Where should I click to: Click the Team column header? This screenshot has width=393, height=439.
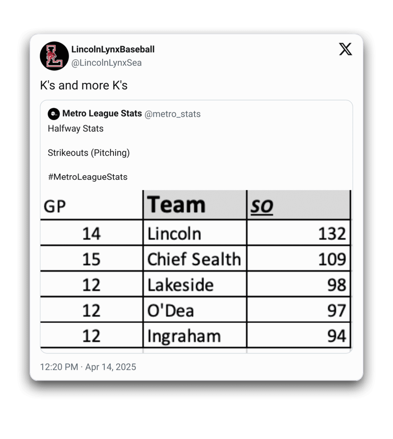176,205
